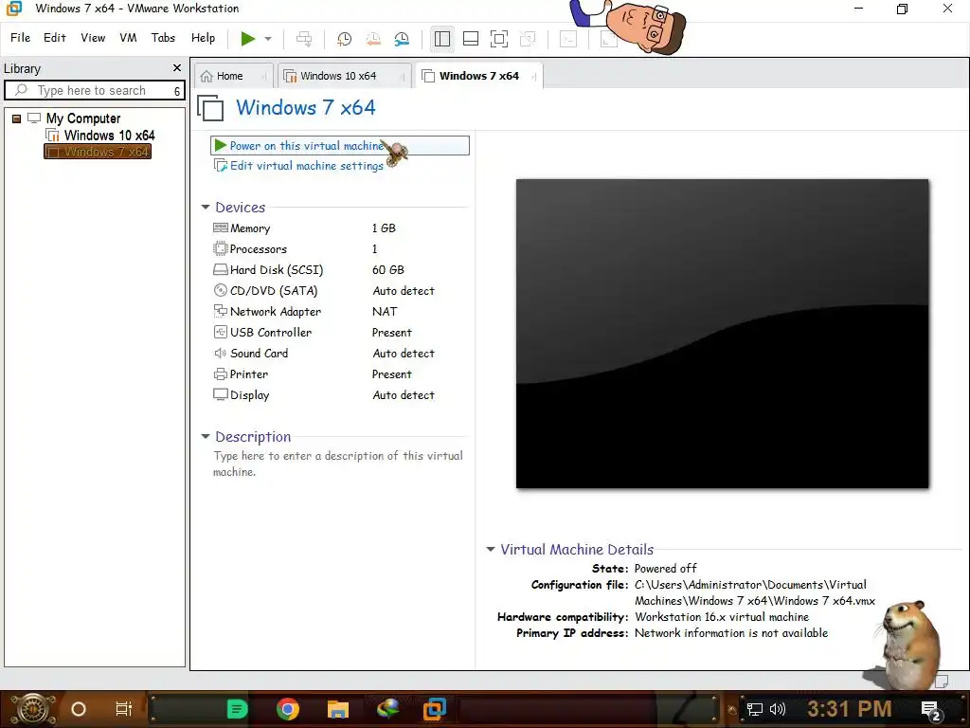Click the Network Adapter device icon
Viewport: 970px width, 728px height.
pos(220,311)
